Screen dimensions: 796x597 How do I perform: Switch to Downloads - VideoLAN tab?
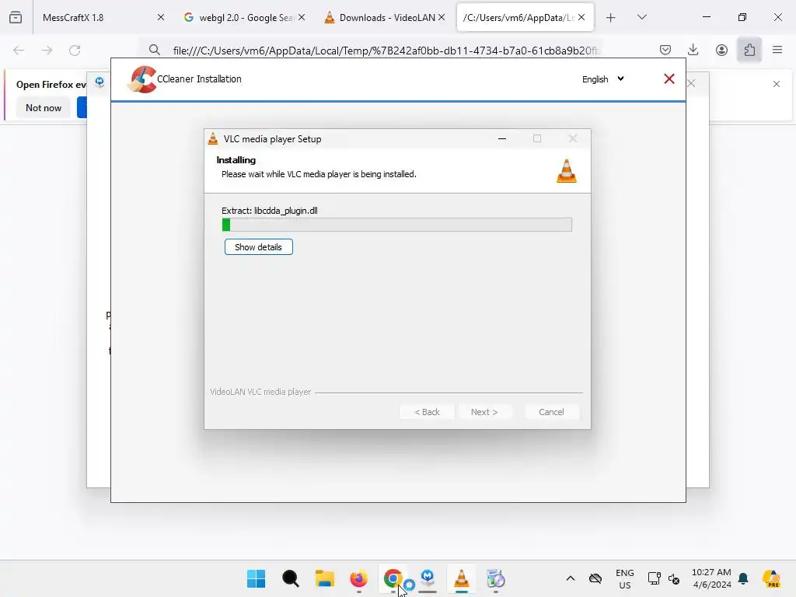click(x=386, y=18)
